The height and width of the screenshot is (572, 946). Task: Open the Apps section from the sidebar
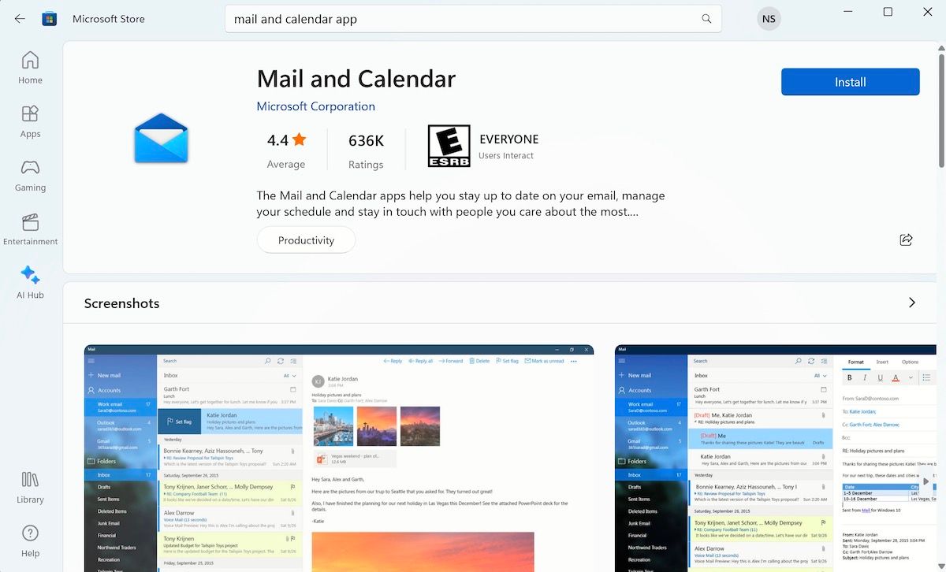(x=29, y=121)
